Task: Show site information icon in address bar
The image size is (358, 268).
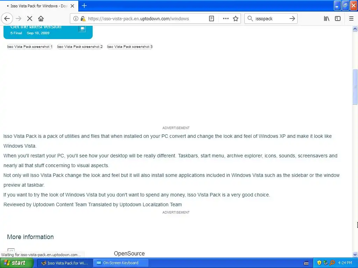Action: pos(76,19)
